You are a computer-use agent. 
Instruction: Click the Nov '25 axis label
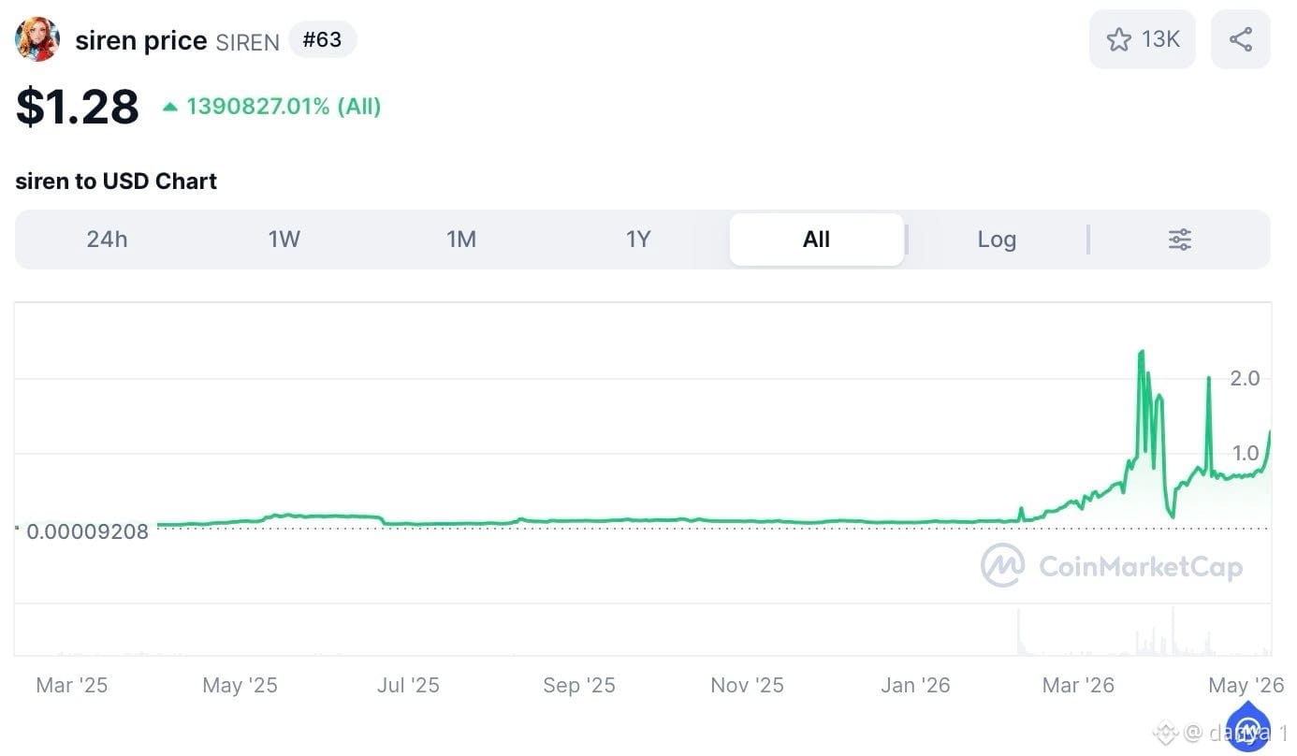coord(748,685)
